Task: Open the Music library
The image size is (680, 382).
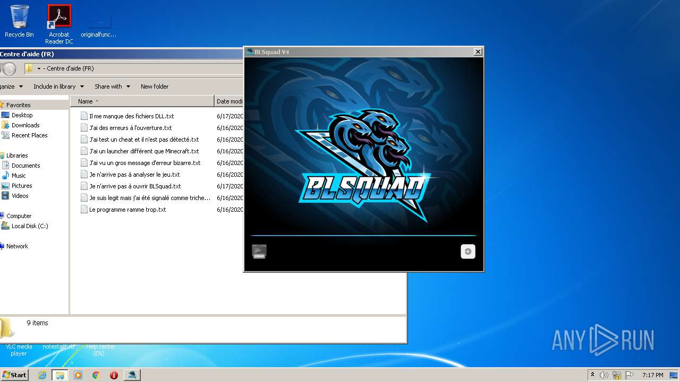Action: pyautogui.click(x=19, y=176)
